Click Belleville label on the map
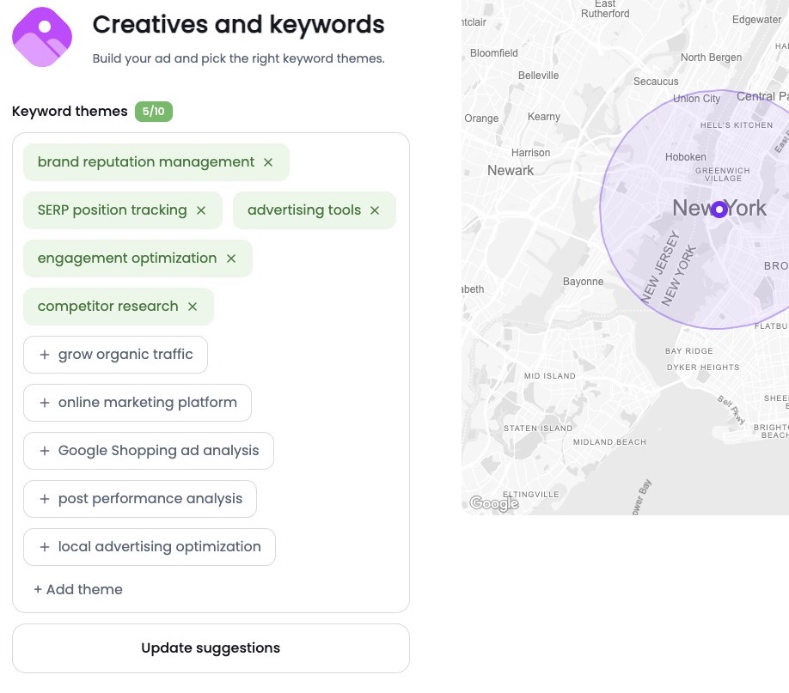 538,76
